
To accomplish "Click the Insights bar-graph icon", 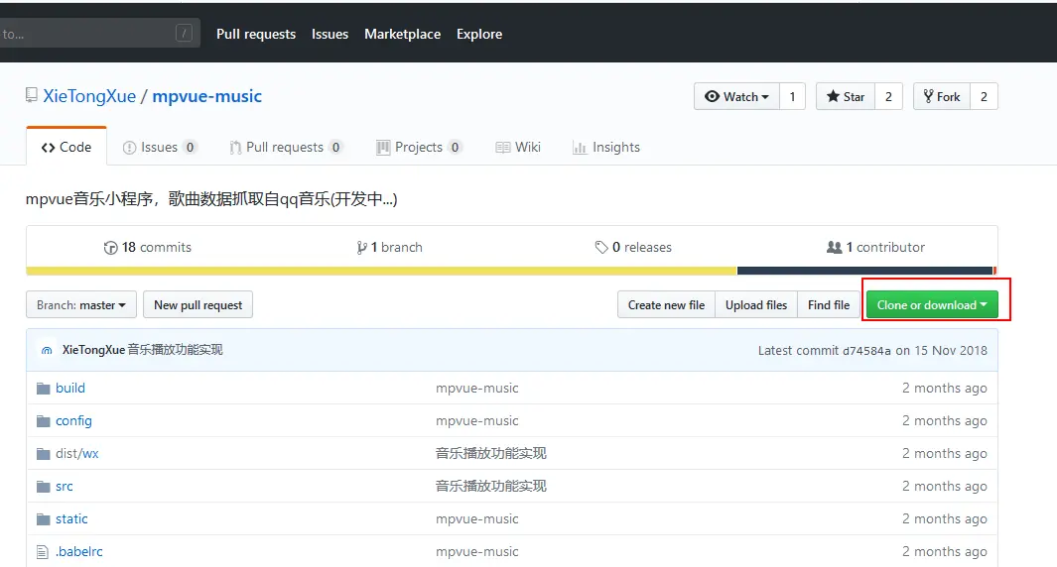I will (x=580, y=148).
